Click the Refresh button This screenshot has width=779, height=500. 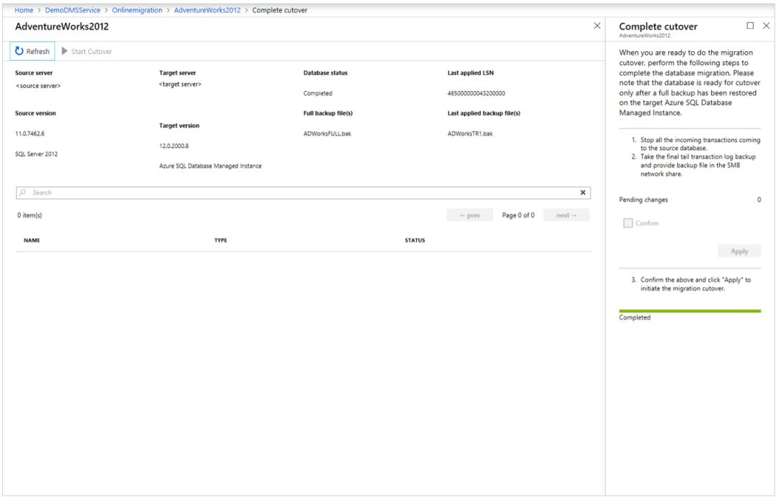point(32,51)
